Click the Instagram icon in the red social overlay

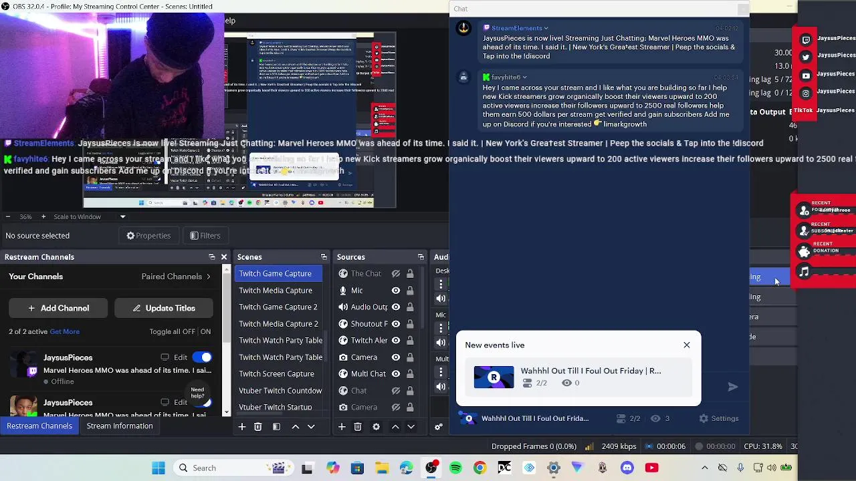tap(806, 94)
